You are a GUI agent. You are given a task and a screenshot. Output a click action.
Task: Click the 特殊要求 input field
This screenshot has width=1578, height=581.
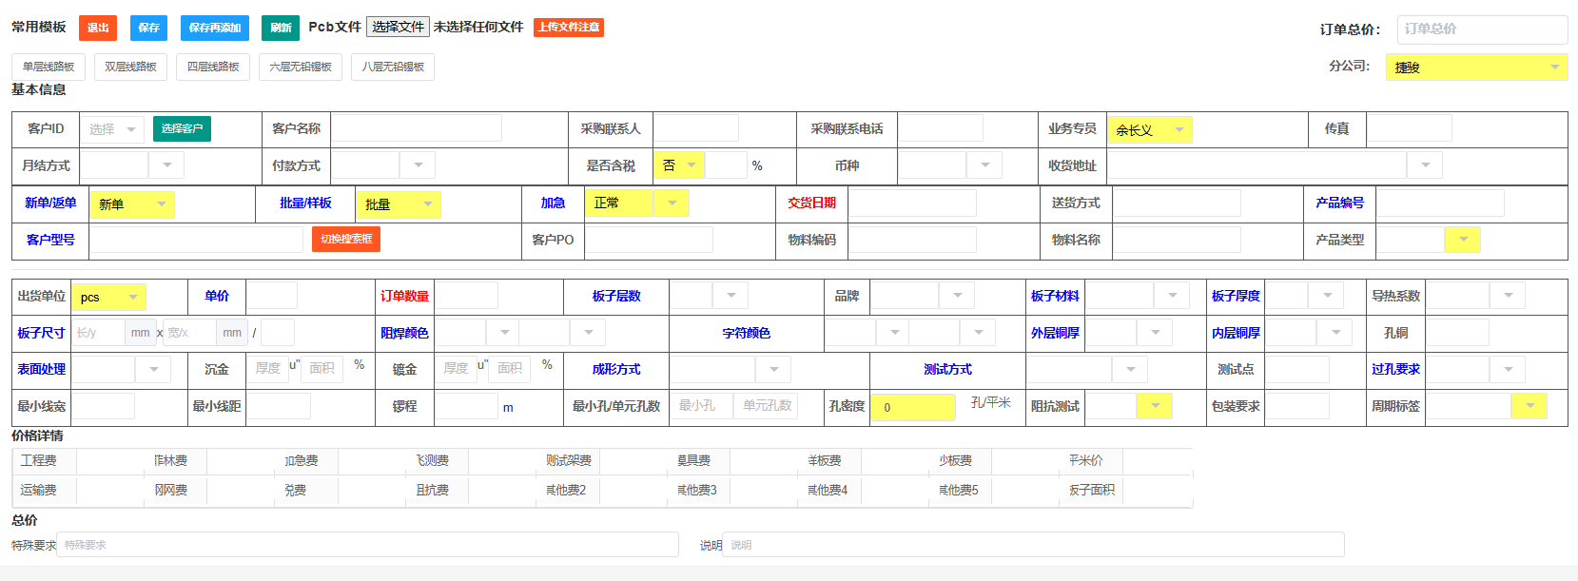tap(367, 545)
